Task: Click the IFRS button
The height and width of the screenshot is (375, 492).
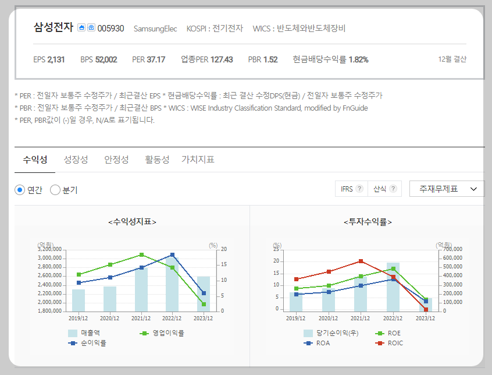Action: pos(351,189)
